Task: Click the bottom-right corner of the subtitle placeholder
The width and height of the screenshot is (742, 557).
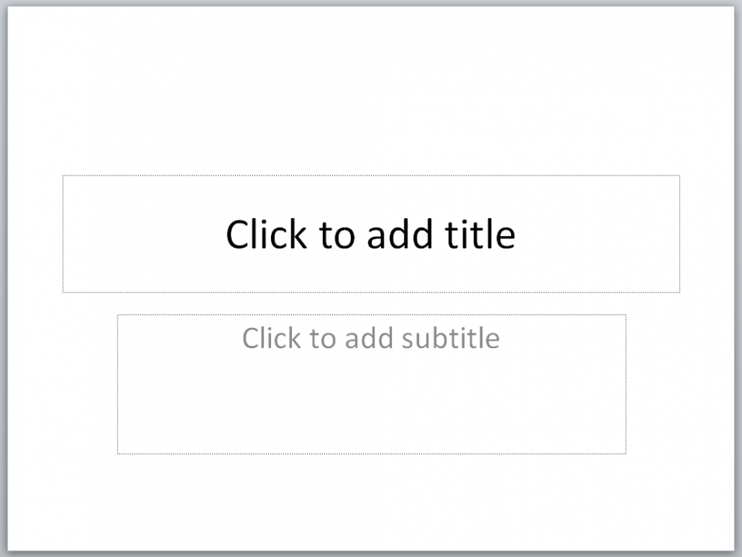Action: pyautogui.click(x=626, y=453)
